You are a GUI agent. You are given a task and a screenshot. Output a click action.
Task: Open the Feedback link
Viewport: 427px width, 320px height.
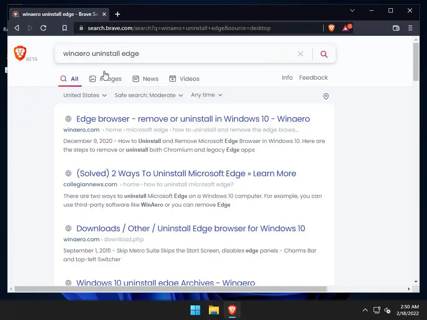coord(314,77)
